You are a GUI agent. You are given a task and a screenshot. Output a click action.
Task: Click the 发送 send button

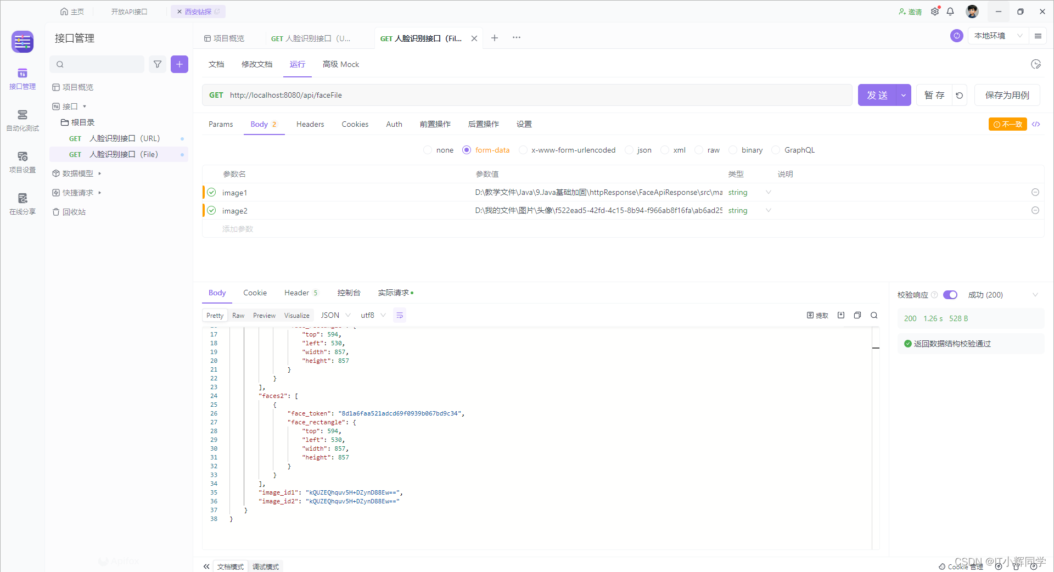[877, 95]
